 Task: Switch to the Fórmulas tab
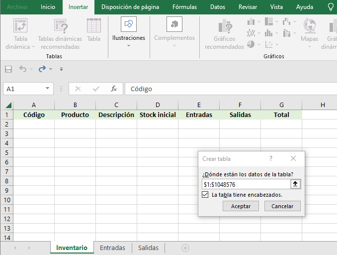click(x=184, y=7)
